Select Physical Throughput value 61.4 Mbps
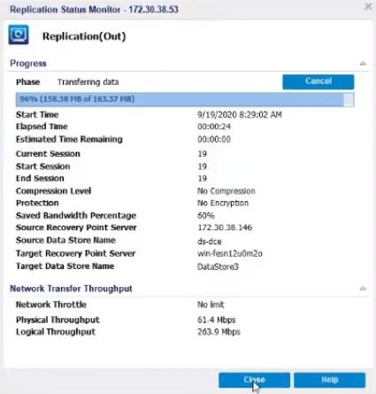This screenshot has height=394, width=376. (x=217, y=320)
